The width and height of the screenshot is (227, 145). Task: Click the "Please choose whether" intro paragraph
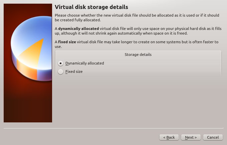(x=137, y=18)
